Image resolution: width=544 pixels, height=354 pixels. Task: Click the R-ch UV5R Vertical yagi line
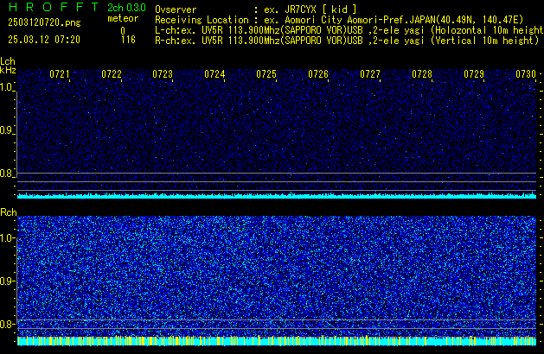point(347,41)
